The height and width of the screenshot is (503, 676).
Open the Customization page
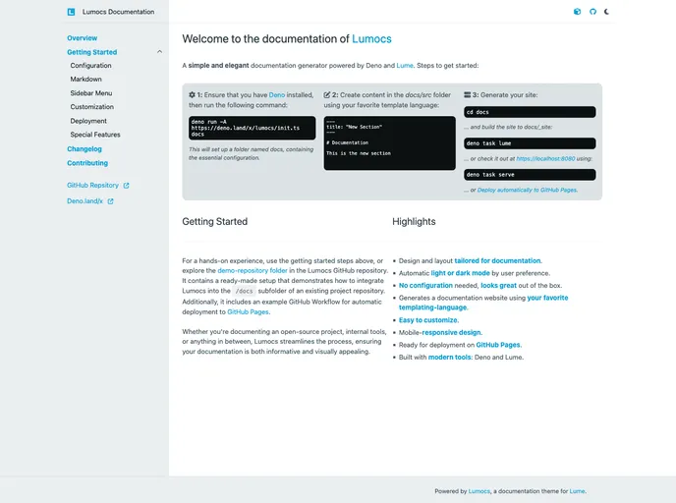(92, 107)
